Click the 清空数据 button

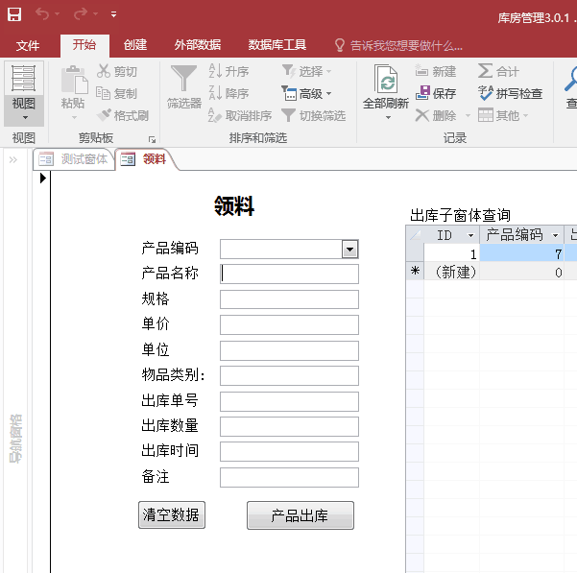point(172,514)
